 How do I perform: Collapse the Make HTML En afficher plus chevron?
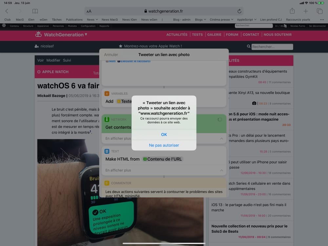(x=221, y=170)
